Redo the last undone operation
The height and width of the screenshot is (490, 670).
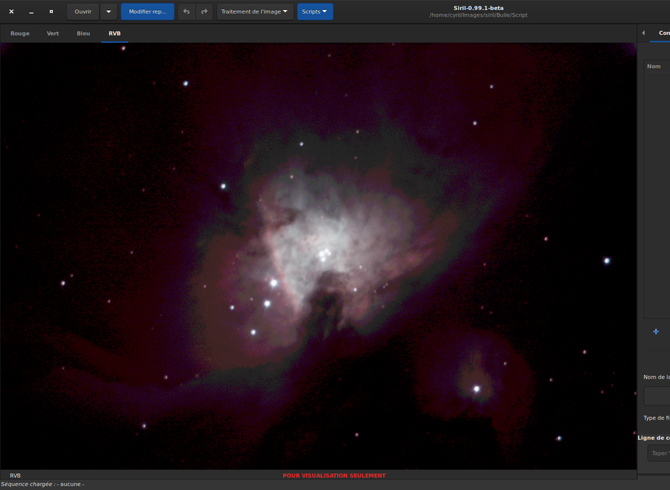(x=204, y=11)
